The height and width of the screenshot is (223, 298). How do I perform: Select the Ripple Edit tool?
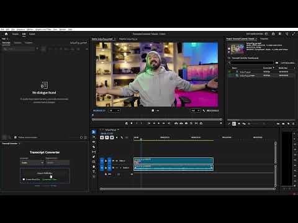pyautogui.click(x=94, y=142)
